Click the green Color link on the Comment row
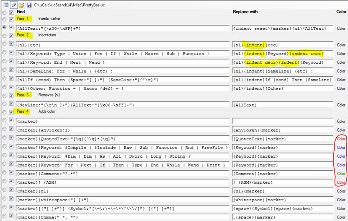348x221 pixels. click(341, 174)
